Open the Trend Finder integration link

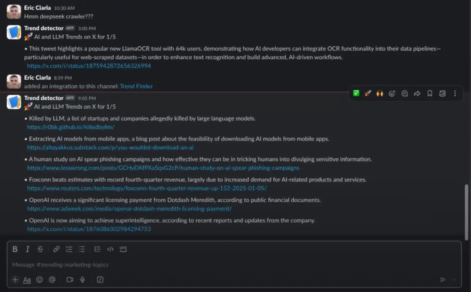(x=136, y=86)
